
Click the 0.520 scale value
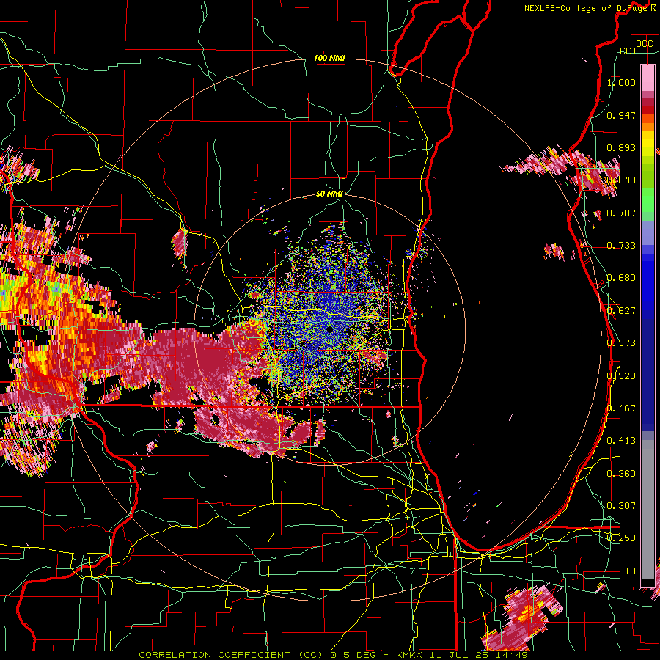pyautogui.click(x=621, y=375)
